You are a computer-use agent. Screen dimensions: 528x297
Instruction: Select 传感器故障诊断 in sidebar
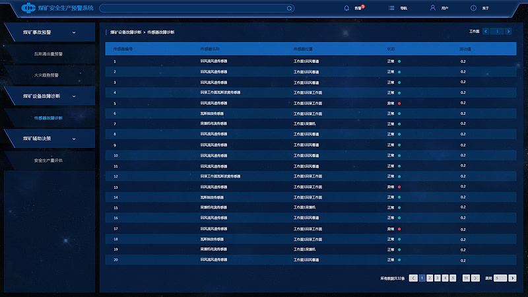tap(48, 118)
